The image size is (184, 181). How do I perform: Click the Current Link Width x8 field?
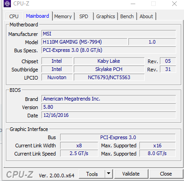79,146
